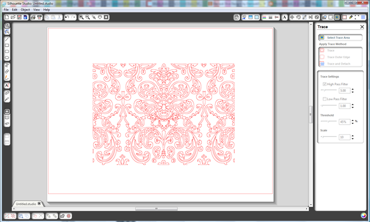This screenshot has width=370, height=222.
Task: Click the vertical scrollbar down arrow
Action: click(x=311, y=205)
